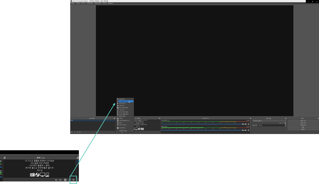Open 마이크/보조 gear settings
319x184 pixels.
tap(248, 130)
